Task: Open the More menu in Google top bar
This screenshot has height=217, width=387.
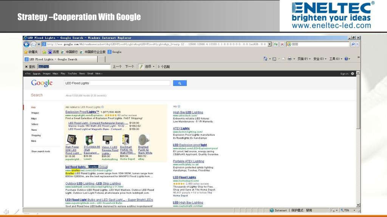Action: (99, 73)
